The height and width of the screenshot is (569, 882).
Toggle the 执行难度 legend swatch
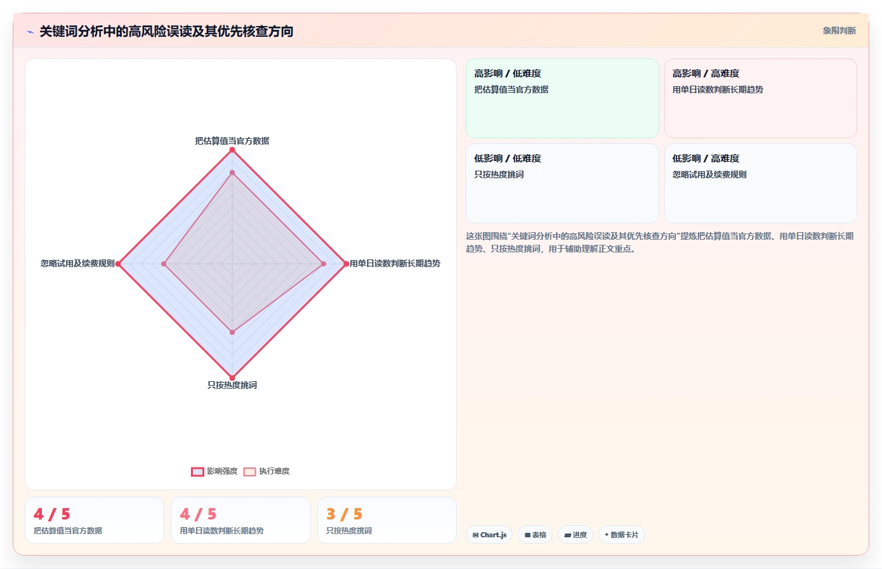pos(249,471)
